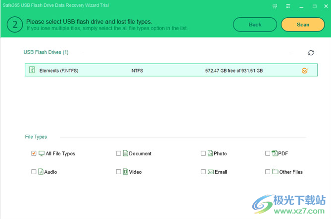Enable the Audio checkbox
Screen dimensions: 331x219
[x=34, y=172]
